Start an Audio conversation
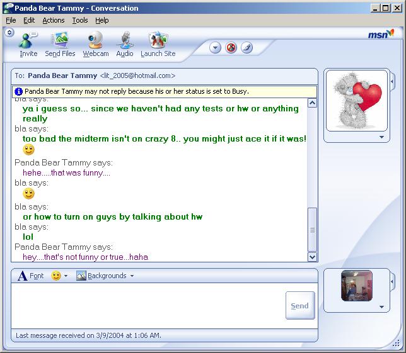This screenshot has height=353, width=406. [x=125, y=44]
